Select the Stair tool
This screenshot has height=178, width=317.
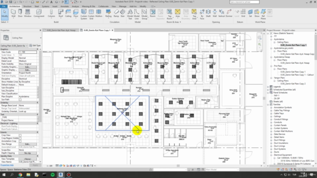click(x=122, y=13)
